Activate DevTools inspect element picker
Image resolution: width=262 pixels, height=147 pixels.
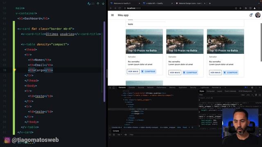110,87
